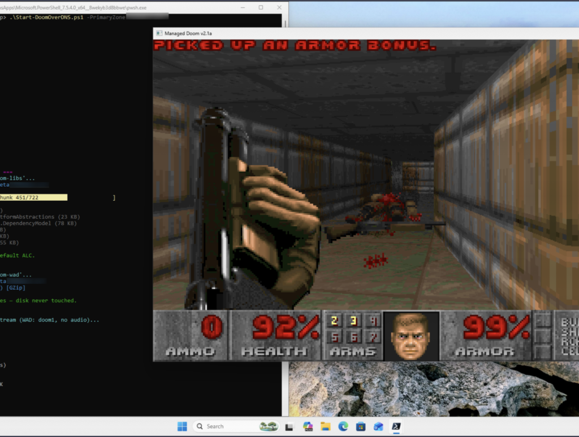Click weapon slot 4 in ARMS panel
This screenshot has width=579, height=437.
(373, 321)
